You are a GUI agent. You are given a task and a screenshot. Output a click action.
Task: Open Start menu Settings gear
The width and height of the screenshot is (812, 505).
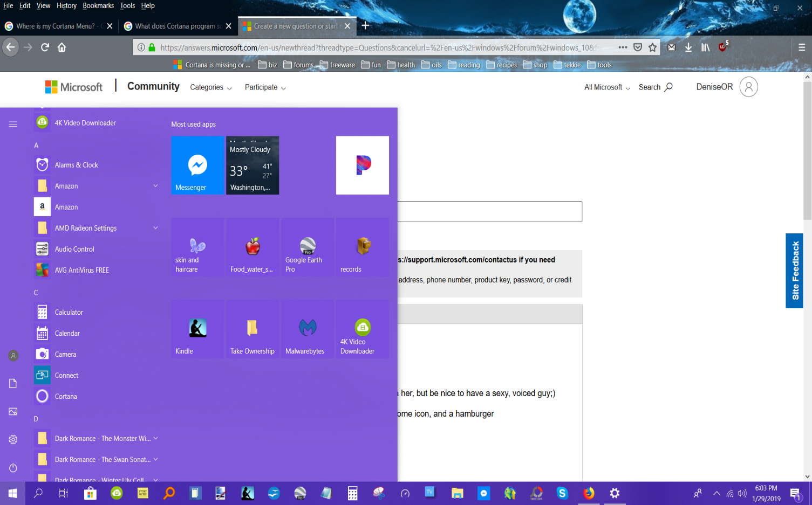(13, 439)
